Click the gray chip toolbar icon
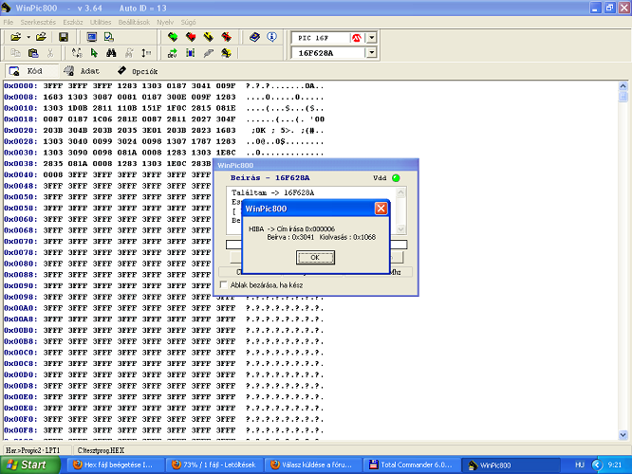The height and width of the screenshot is (474, 632). pos(208,53)
